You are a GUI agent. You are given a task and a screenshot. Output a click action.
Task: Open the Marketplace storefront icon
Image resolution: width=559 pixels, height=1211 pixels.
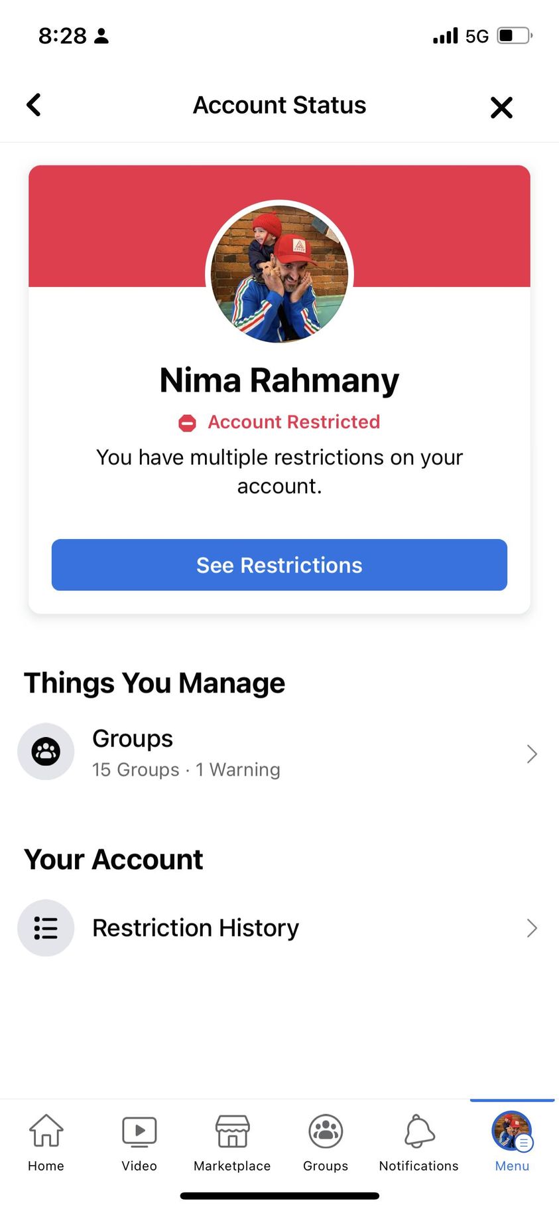(x=232, y=1132)
